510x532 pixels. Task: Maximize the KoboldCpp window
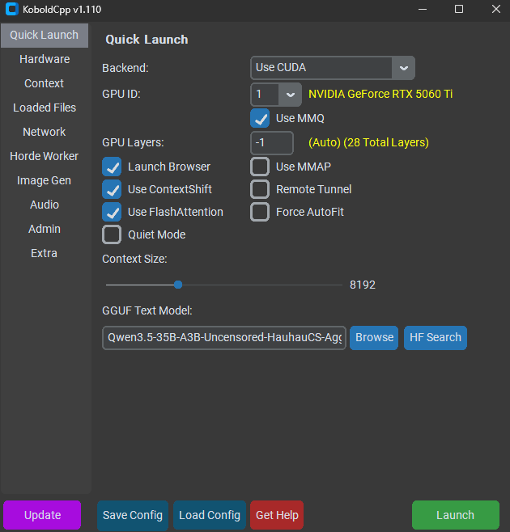click(459, 9)
